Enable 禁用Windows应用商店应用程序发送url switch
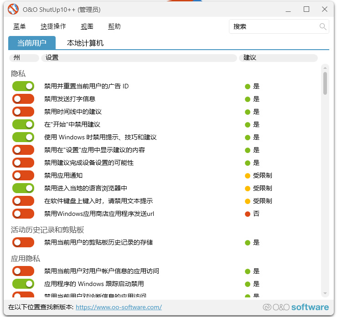337x317 pixels. (x=23, y=214)
